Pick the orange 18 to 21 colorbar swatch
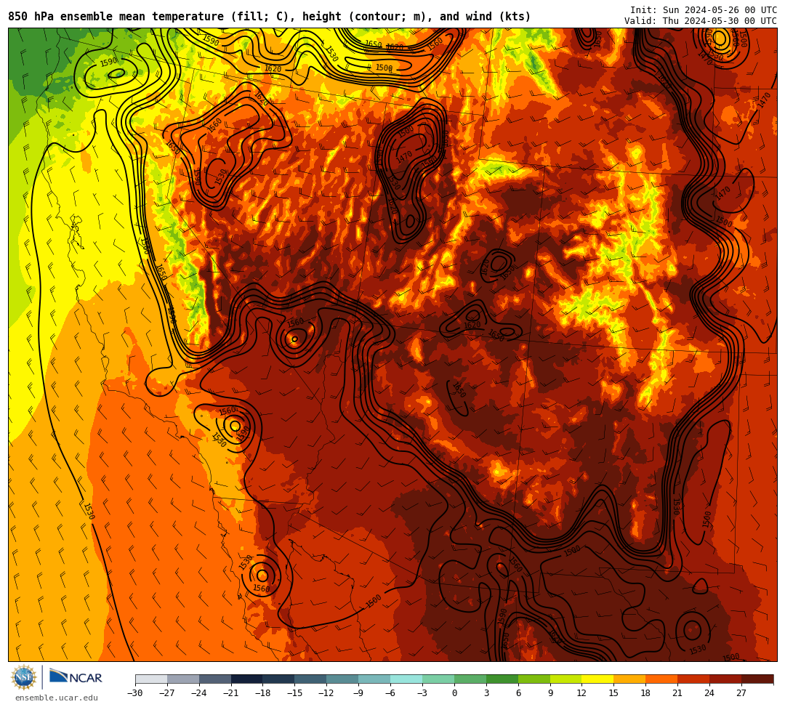Screen dimensions: 785x707 click(x=662, y=679)
